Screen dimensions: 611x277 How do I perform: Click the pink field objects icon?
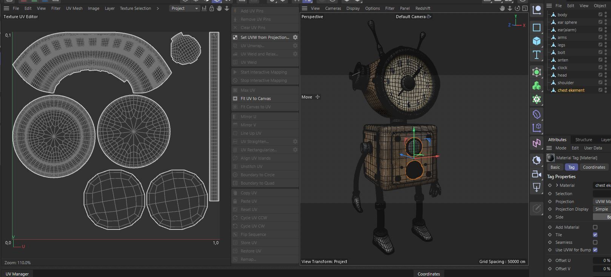click(x=536, y=143)
